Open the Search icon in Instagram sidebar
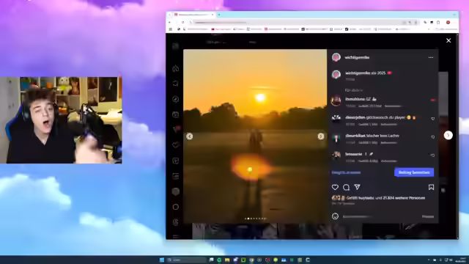Screen dimensions: 469x264 (176, 84)
